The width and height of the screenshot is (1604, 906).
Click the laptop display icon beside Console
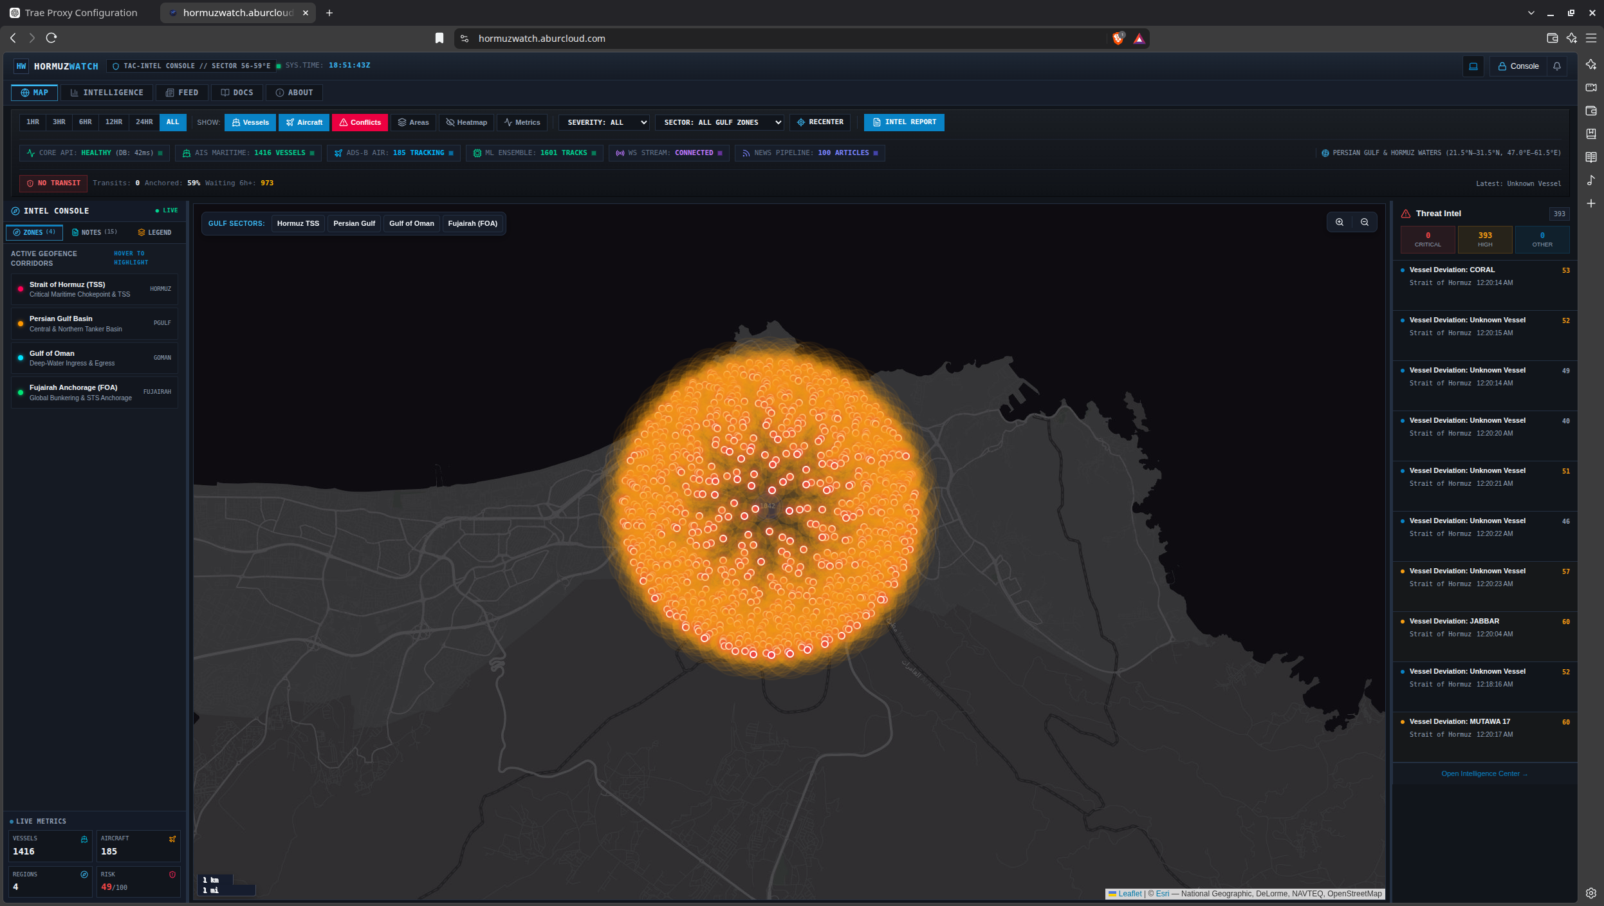click(x=1473, y=66)
